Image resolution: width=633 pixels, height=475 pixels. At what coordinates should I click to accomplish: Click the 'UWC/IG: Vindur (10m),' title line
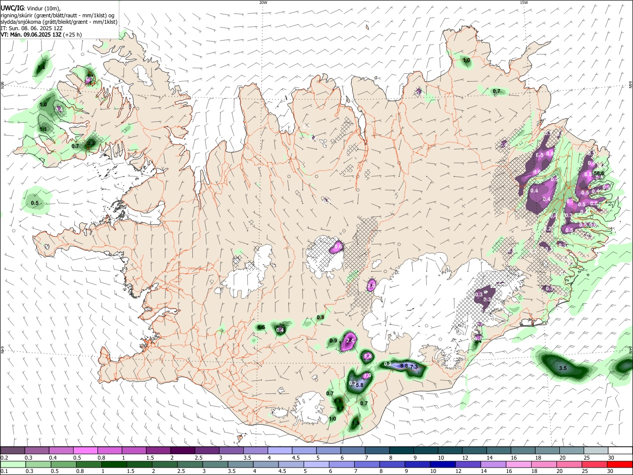(x=30, y=8)
